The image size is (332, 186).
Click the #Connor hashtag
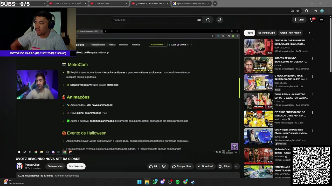59,176
